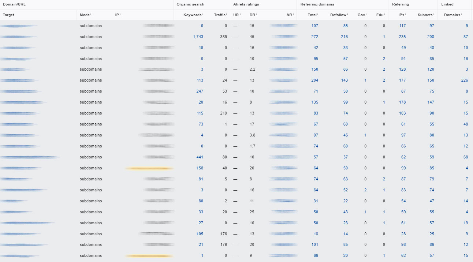Click the info icon beside IP header
This screenshot has width=473, height=262.
click(120, 14)
